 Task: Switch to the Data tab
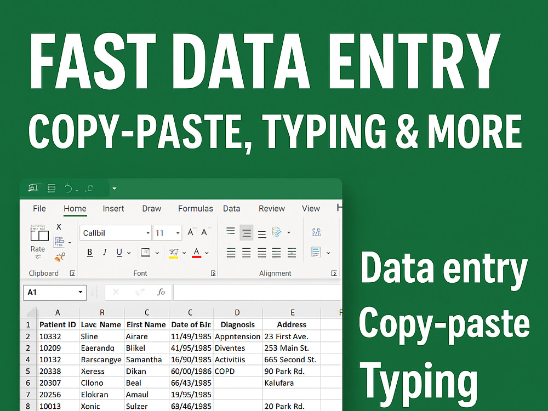tap(231, 209)
